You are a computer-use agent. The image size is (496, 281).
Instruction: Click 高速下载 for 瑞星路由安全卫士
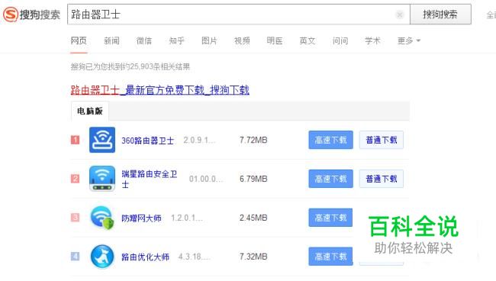click(x=330, y=179)
